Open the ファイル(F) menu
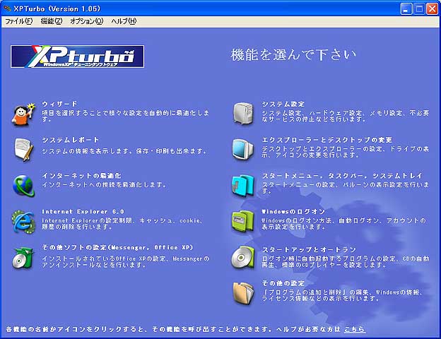Viewport: 441px width, 339px height. (x=19, y=21)
